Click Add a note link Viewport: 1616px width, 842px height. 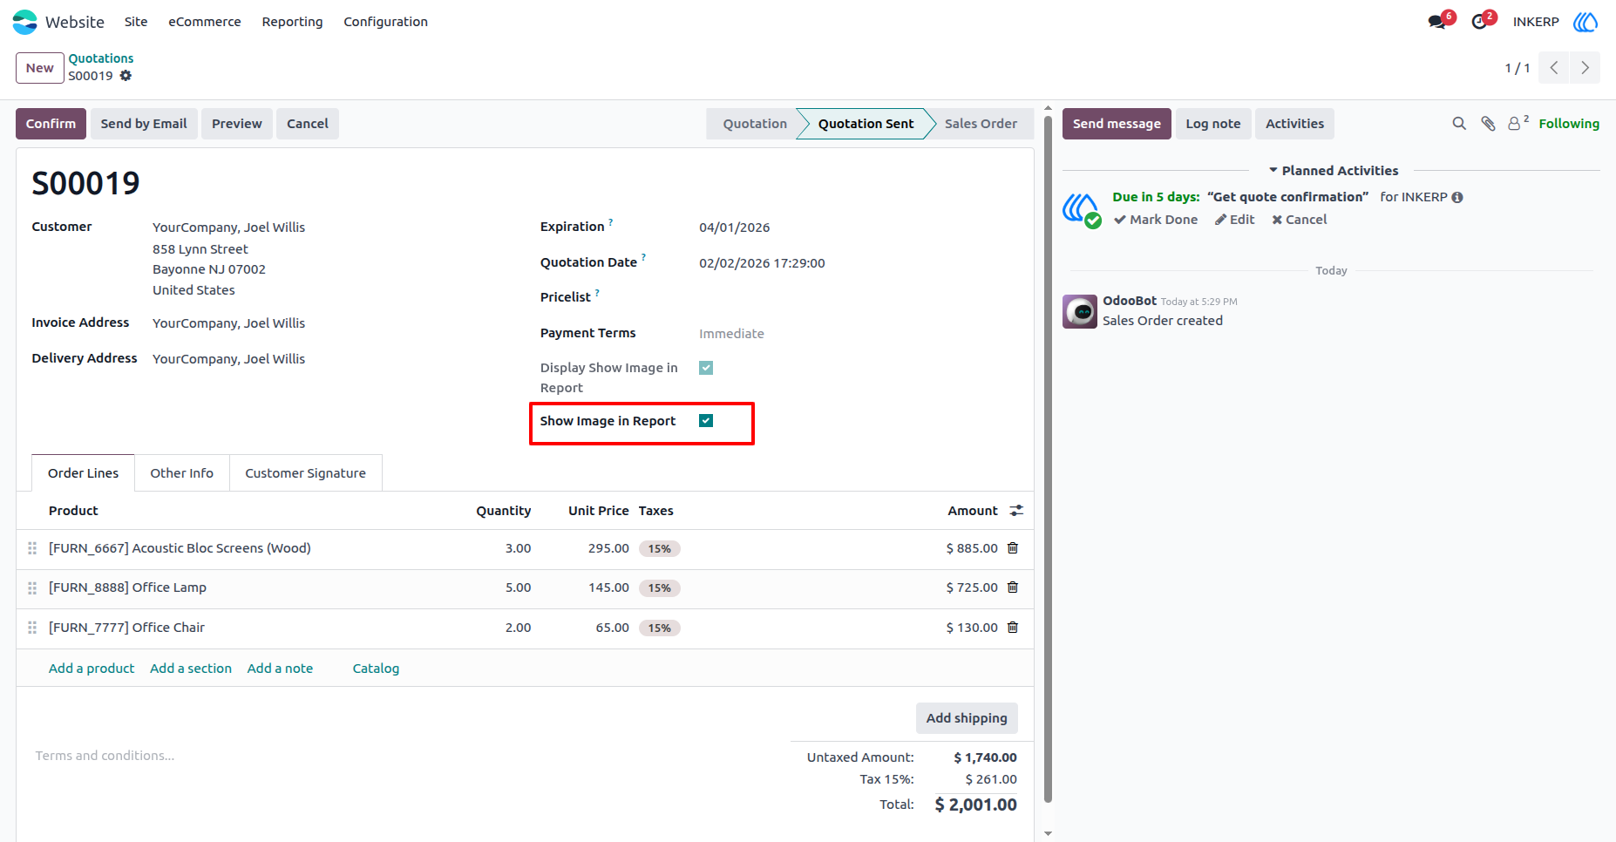coord(280,669)
